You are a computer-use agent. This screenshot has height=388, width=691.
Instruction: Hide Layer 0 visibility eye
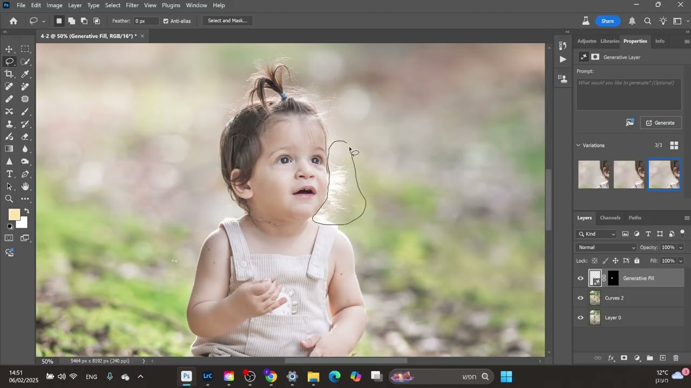click(580, 318)
